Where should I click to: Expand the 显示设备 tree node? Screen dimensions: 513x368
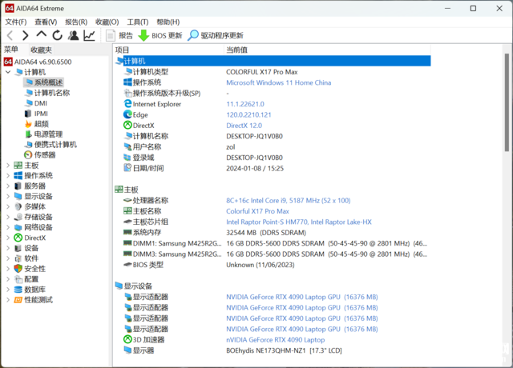(x=8, y=196)
